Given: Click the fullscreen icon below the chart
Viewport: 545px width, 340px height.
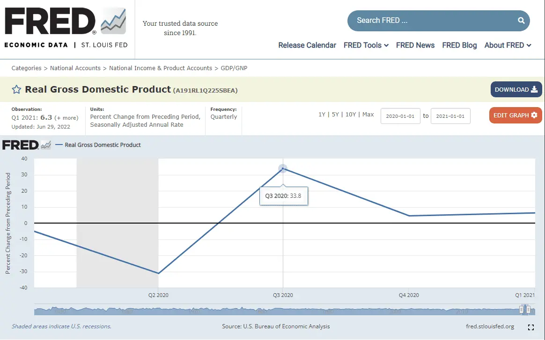Looking at the screenshot, I should (x=531, y=327).
